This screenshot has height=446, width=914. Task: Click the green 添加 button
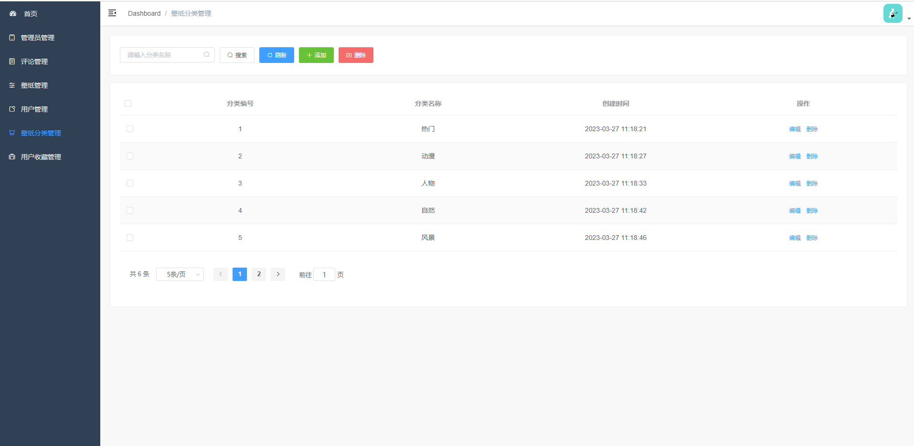pyautogui.click(x=316, y=55)
